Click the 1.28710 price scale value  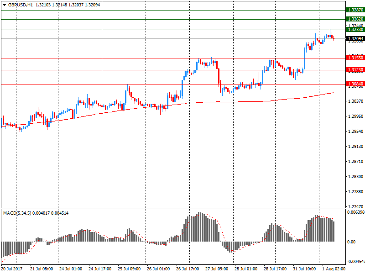pos(355,162)
